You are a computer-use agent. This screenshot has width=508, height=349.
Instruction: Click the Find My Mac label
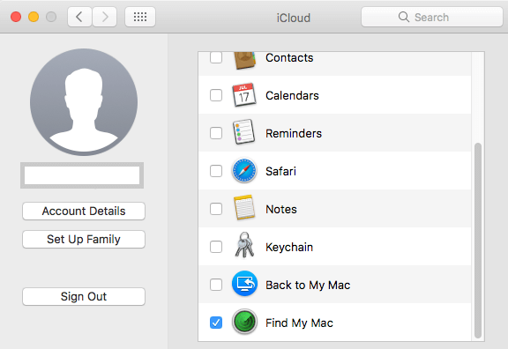(299, 323)
